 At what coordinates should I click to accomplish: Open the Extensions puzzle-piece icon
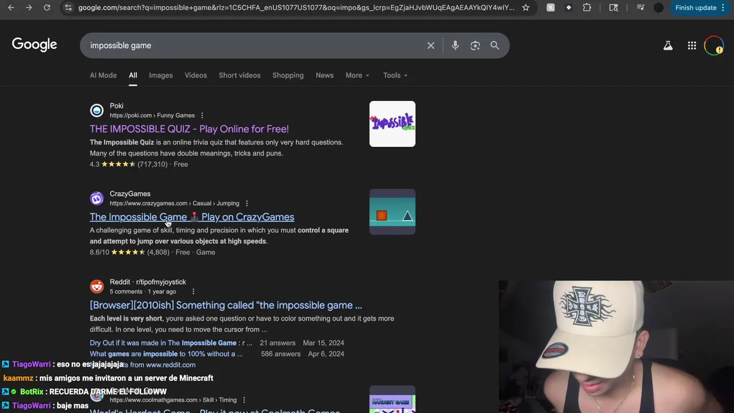[x=587, y=7]
